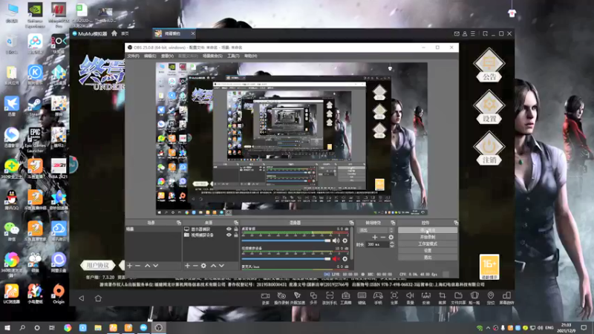Move source up arrow in sources panel

click(213, 266)
